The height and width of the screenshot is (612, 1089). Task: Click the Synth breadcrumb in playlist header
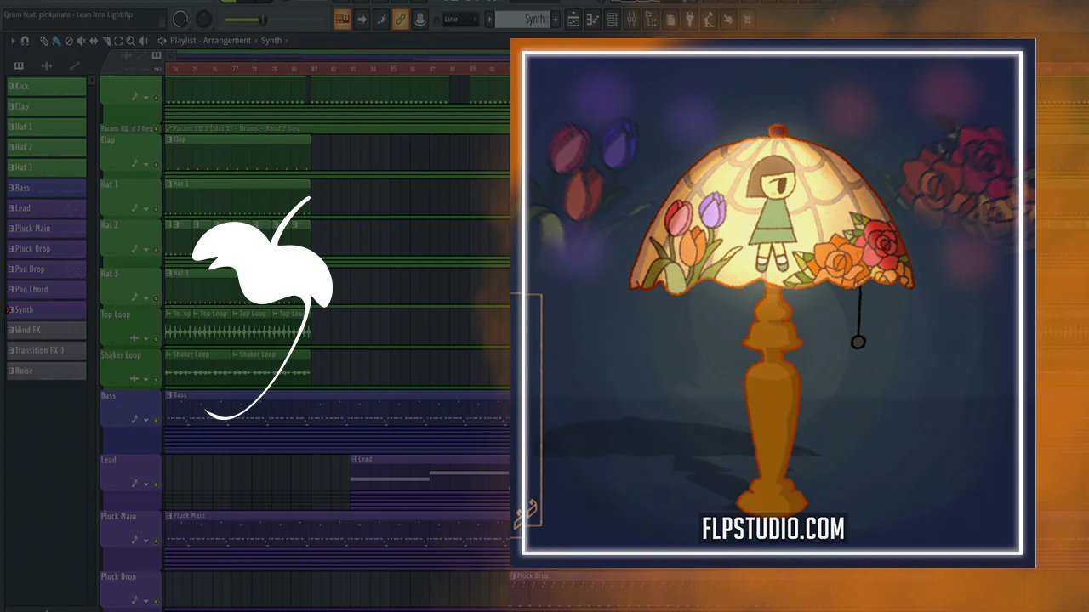click(x=271, y=40)
